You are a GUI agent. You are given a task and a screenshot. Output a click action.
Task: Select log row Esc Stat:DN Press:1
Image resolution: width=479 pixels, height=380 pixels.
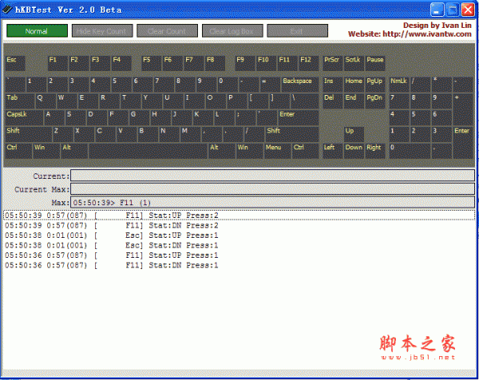[239, 245]
